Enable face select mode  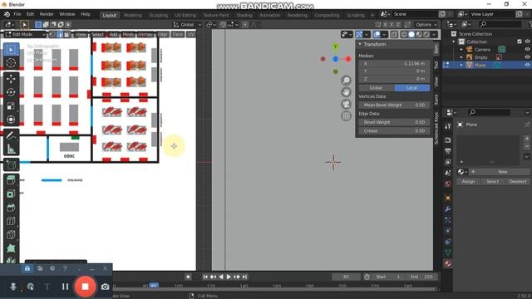pyautogui.click(x=67, y=35)
